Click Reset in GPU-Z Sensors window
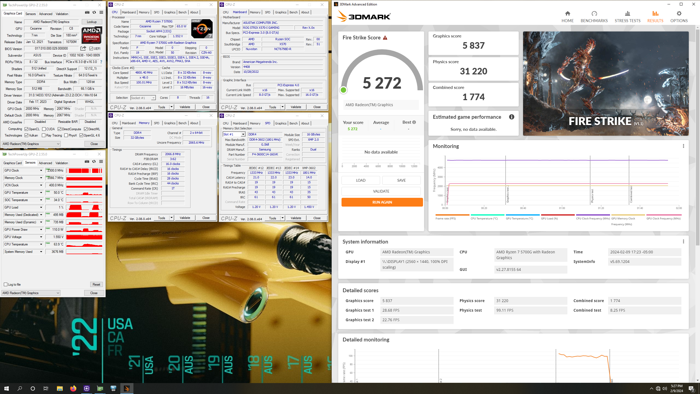The image size is (700, 394). (96, 285)
